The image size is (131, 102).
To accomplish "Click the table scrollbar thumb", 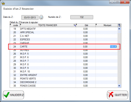I will coord(119,32).
